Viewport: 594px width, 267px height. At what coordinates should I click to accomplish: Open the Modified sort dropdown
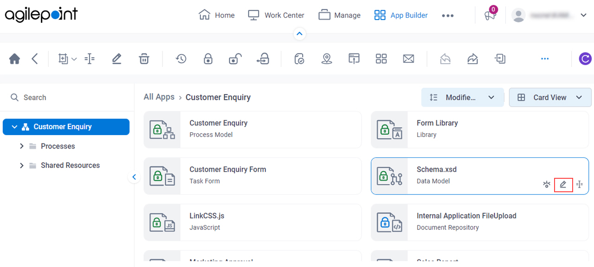click(x=463, y=98)
